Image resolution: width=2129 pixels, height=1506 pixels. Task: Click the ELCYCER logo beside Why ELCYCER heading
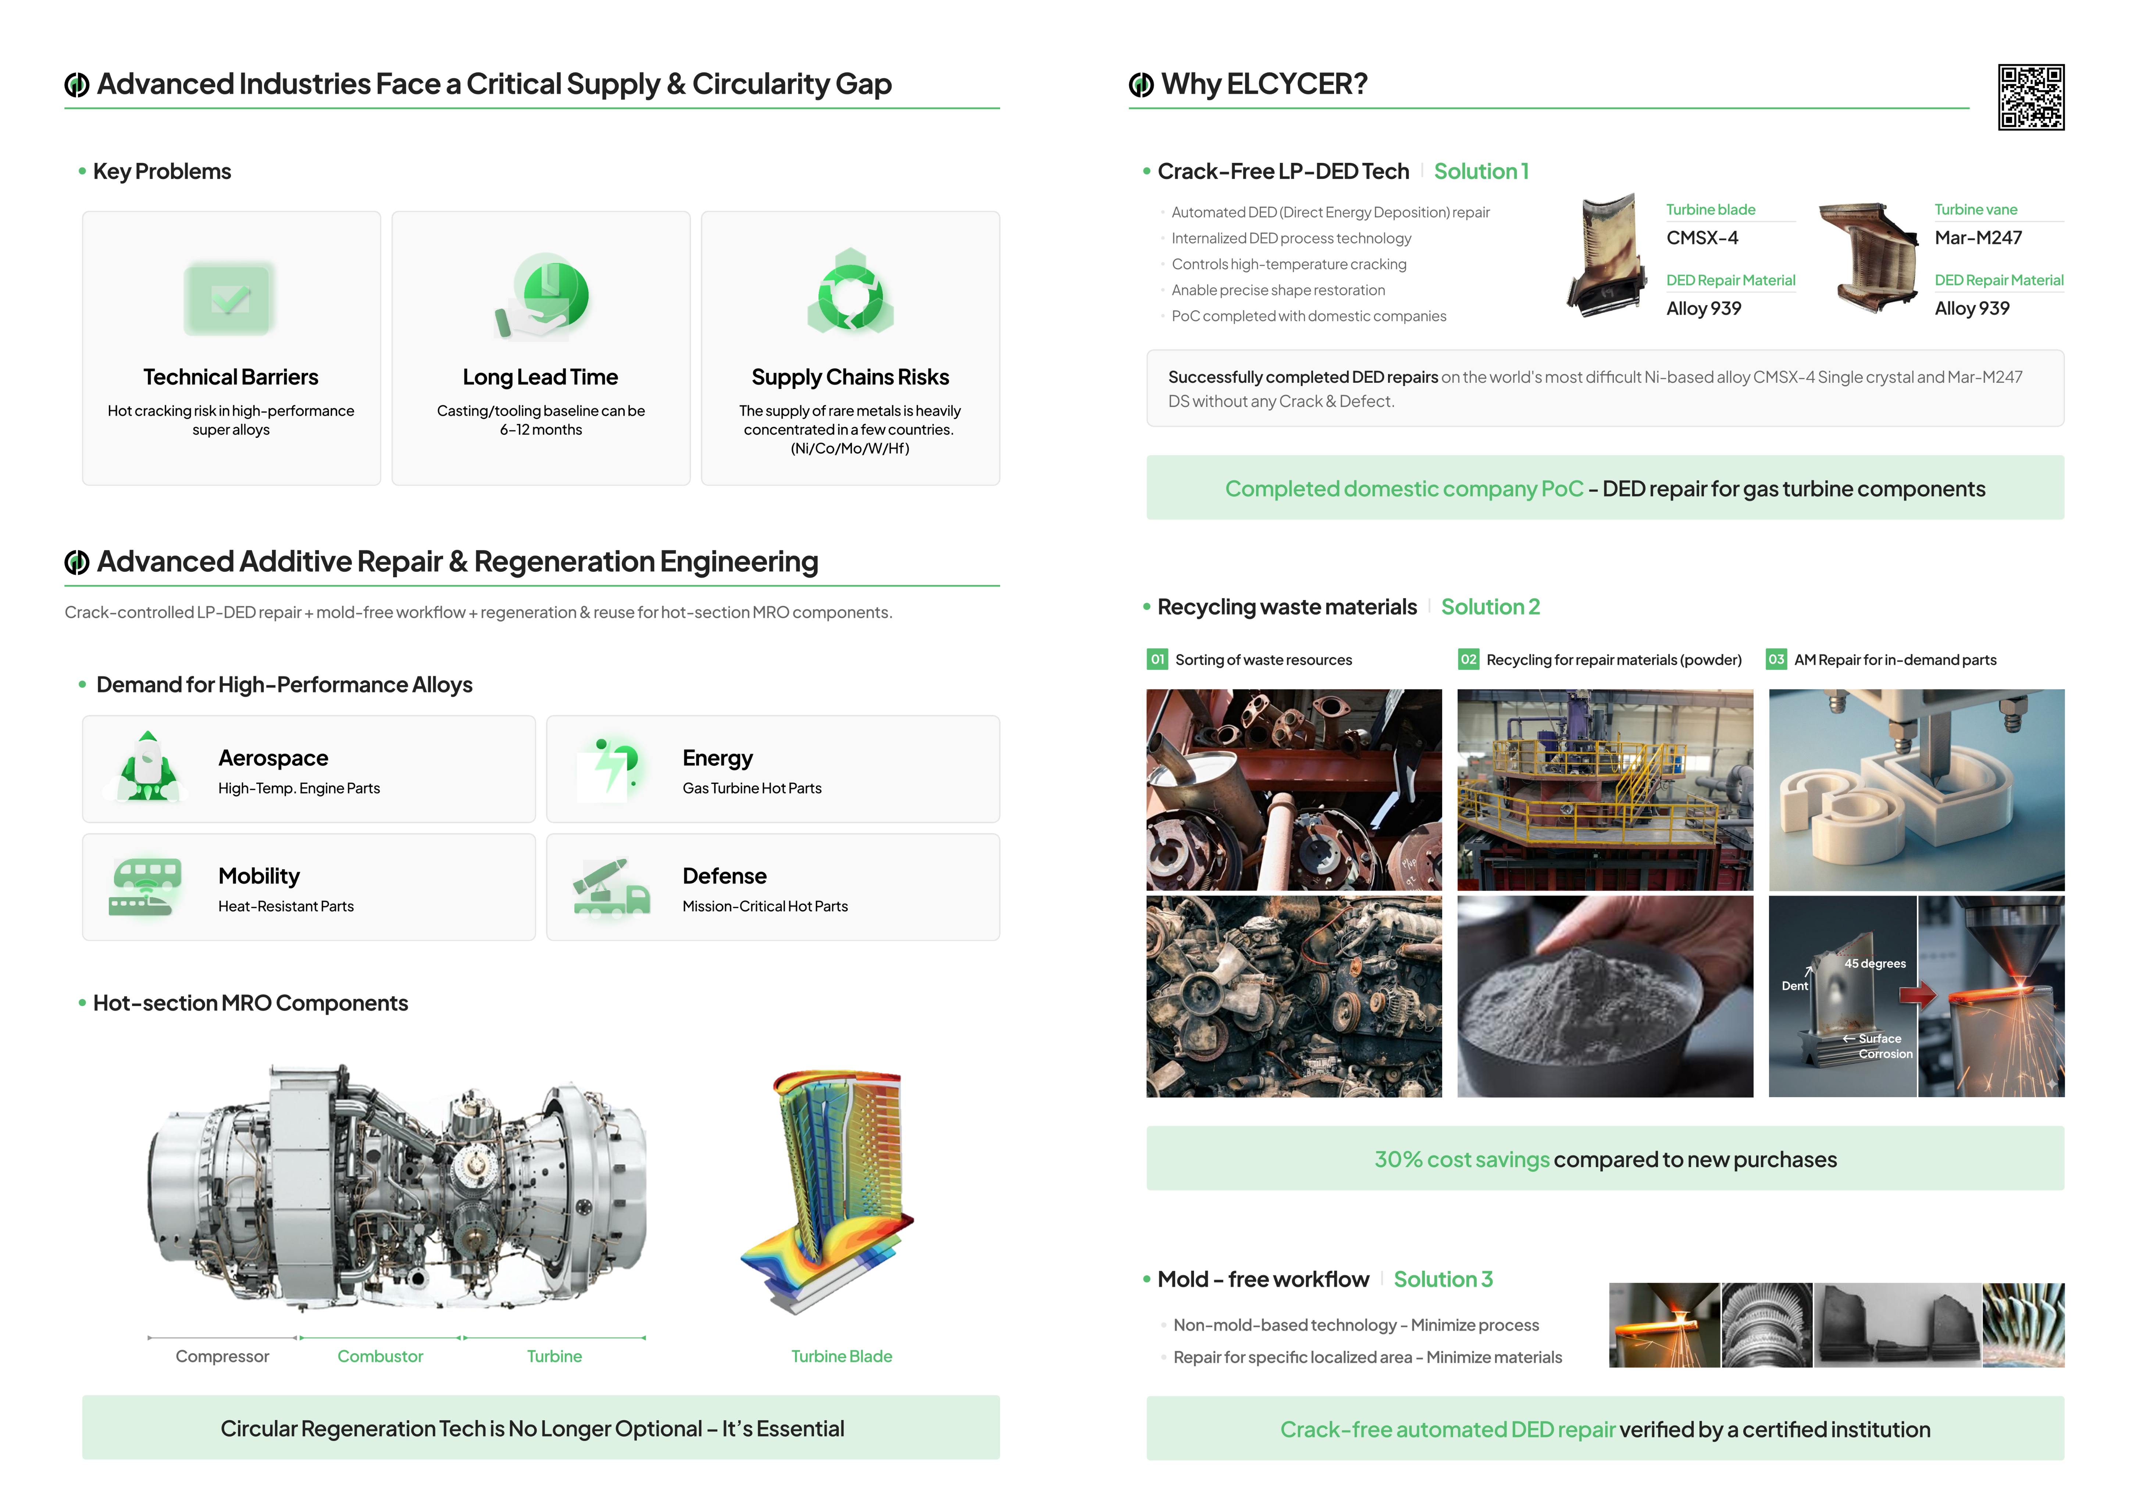coord(1141,85)
